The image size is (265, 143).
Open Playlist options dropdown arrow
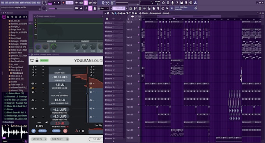[x=105, y=13]
